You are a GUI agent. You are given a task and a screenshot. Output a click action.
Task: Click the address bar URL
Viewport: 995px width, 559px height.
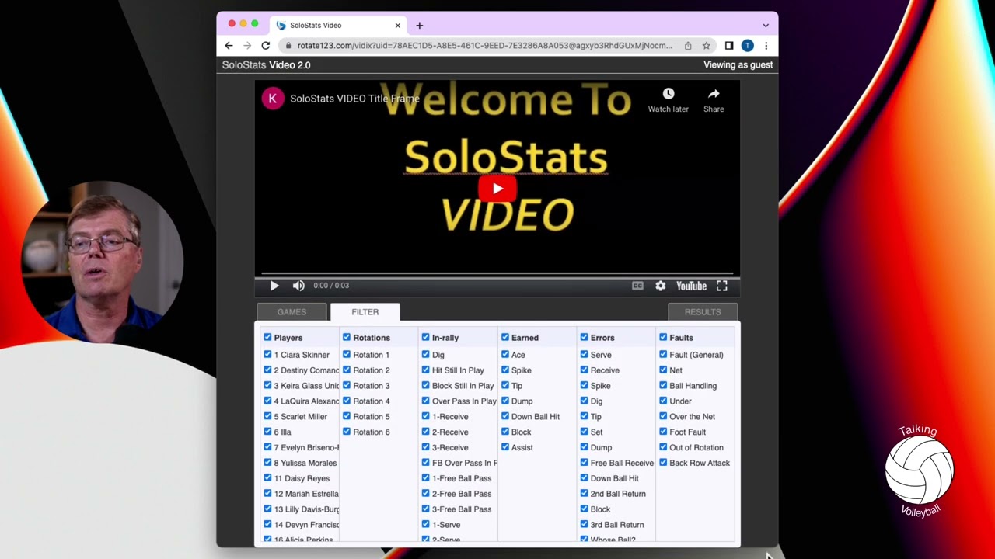pyautogui.click(x=484, y=46)
